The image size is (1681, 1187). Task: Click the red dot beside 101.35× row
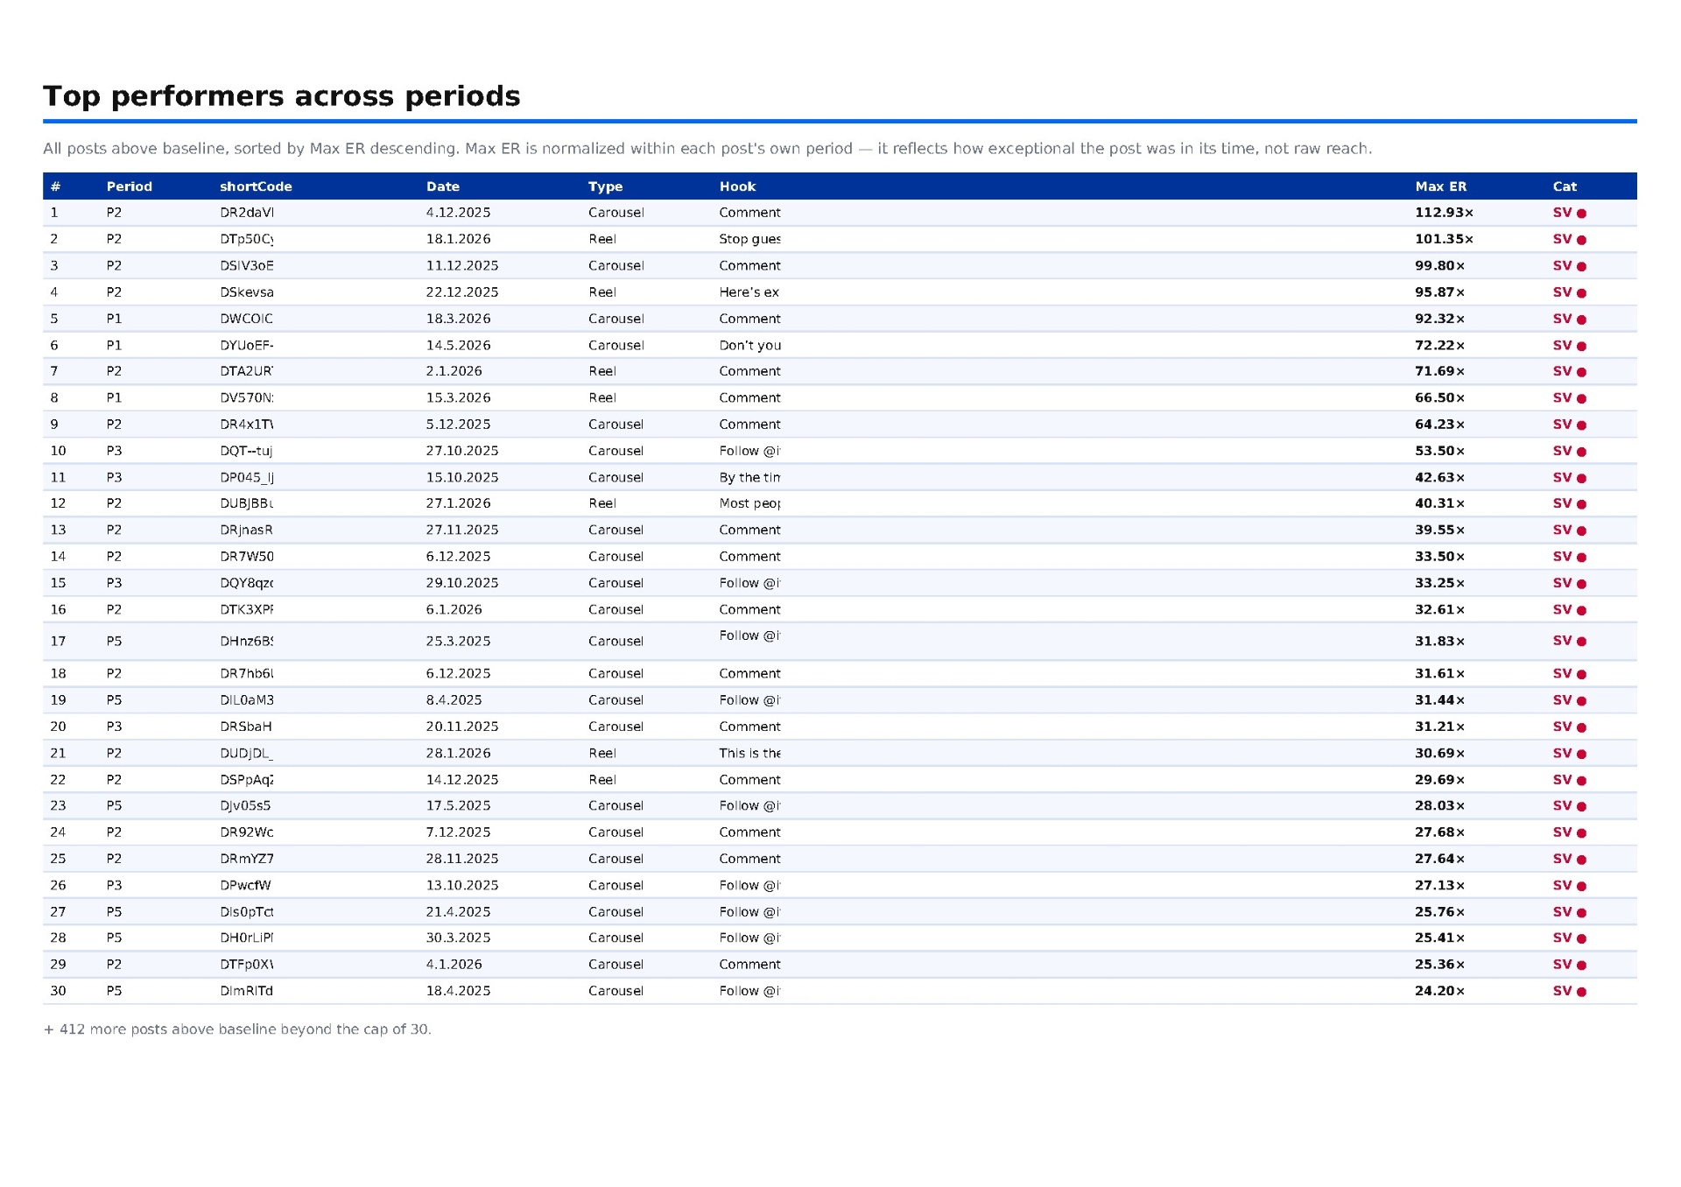pos(1581,240)
